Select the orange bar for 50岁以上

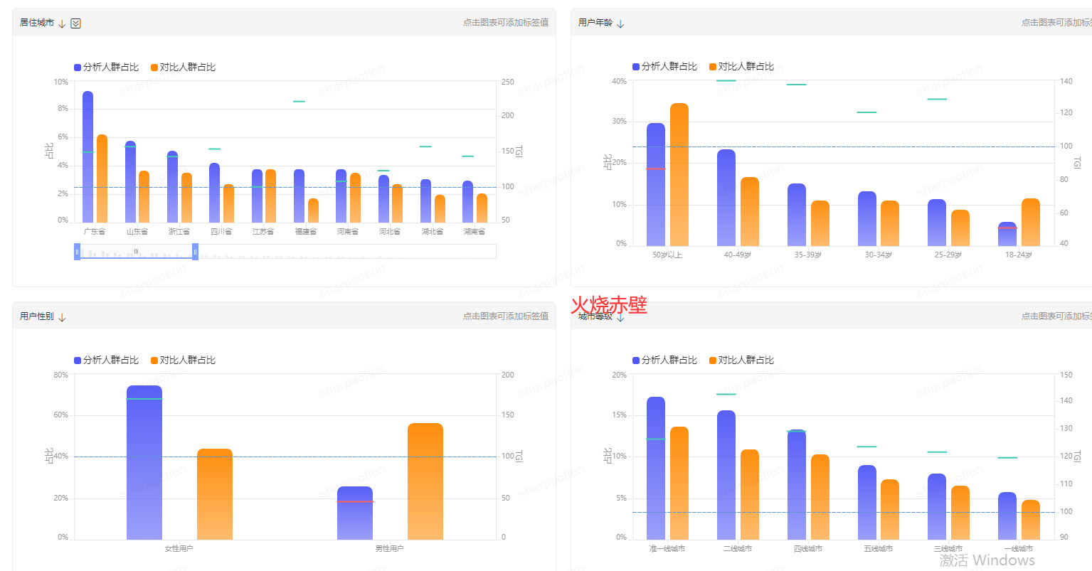679,174
